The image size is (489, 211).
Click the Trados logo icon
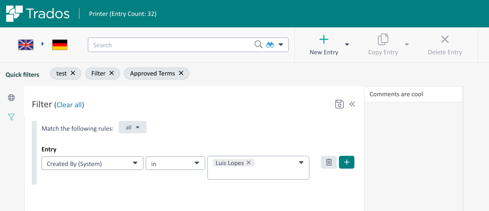14,14
